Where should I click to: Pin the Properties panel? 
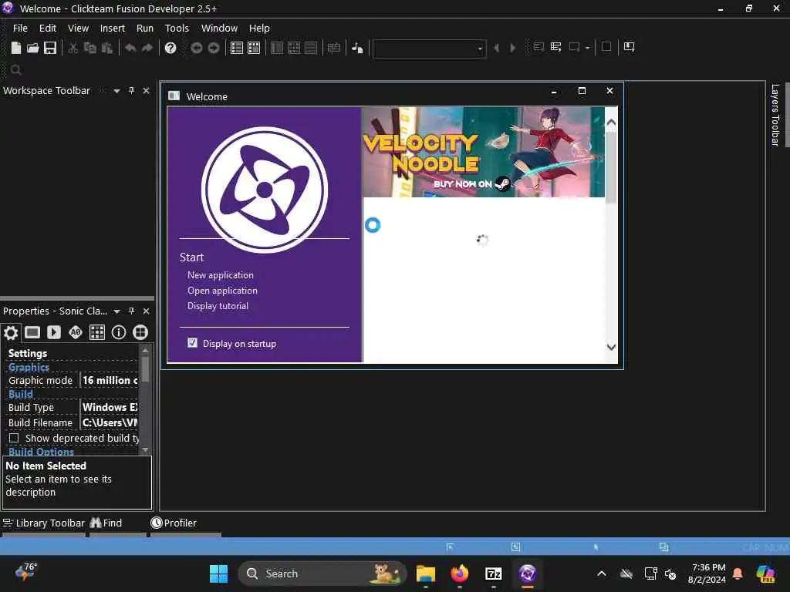point(131,311)
